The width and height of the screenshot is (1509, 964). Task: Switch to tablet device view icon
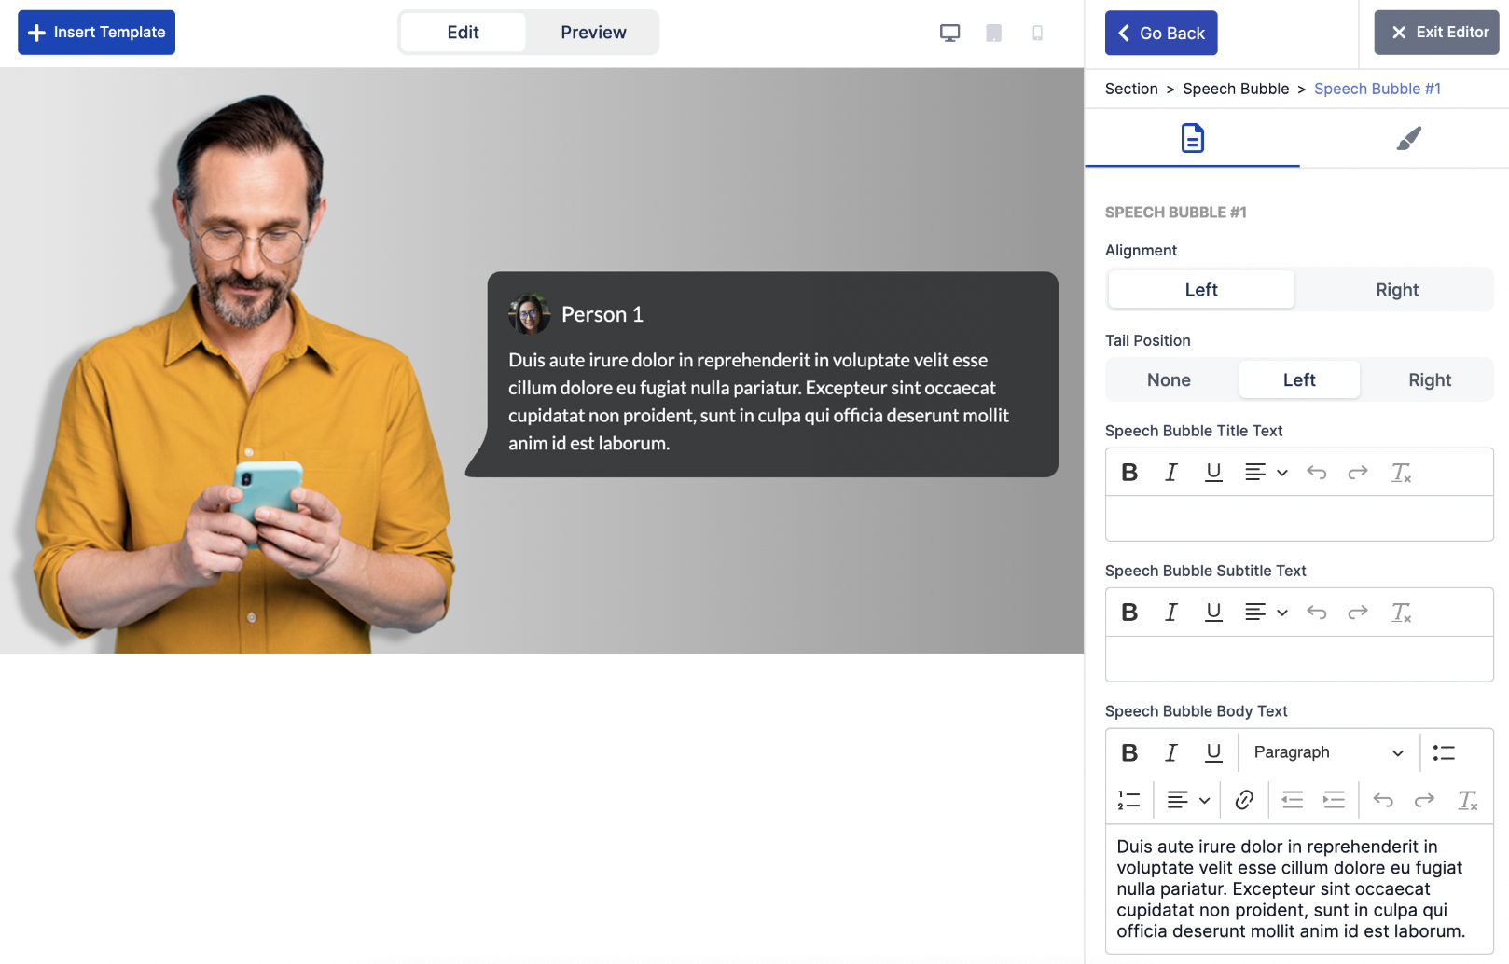point(993,33)
